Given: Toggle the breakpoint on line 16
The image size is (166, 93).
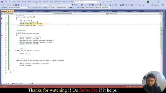Looking at the screenshot, I should tap(2, 19).
